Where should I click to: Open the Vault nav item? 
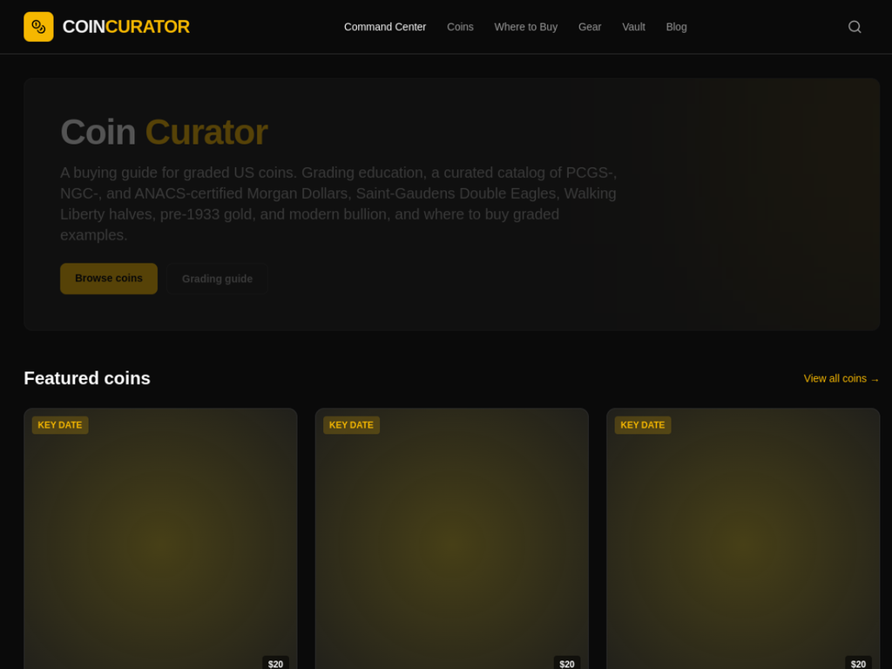point(633,27)
